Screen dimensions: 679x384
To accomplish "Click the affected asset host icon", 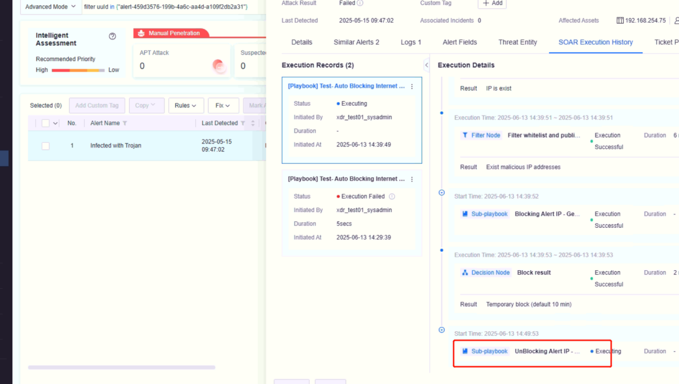I will [620, 20].
